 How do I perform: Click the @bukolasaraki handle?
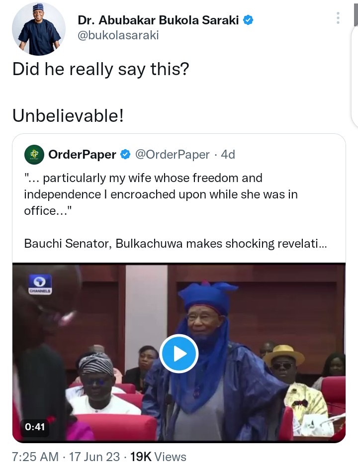click(x=118, y=35)
